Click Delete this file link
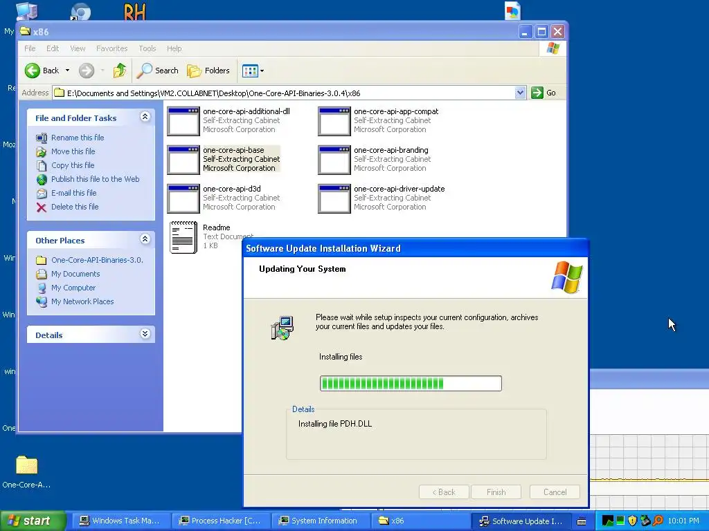Image resolution: width=709 pixels, height=531 pixels. 75,207
